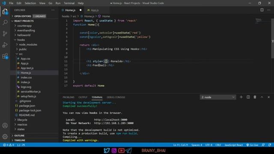274x154 pixels.
Task: Open the Extensions view
Action: click(x=5, y=56)
